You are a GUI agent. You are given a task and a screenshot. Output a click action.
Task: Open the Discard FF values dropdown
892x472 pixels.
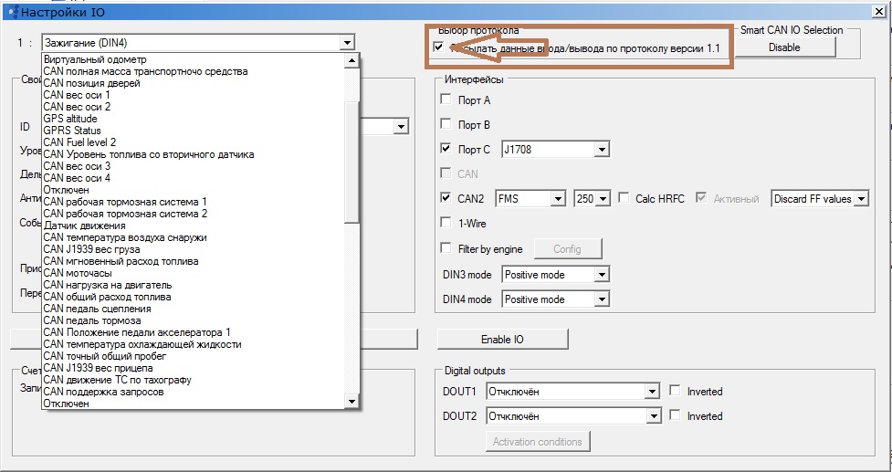click(860, 199)
